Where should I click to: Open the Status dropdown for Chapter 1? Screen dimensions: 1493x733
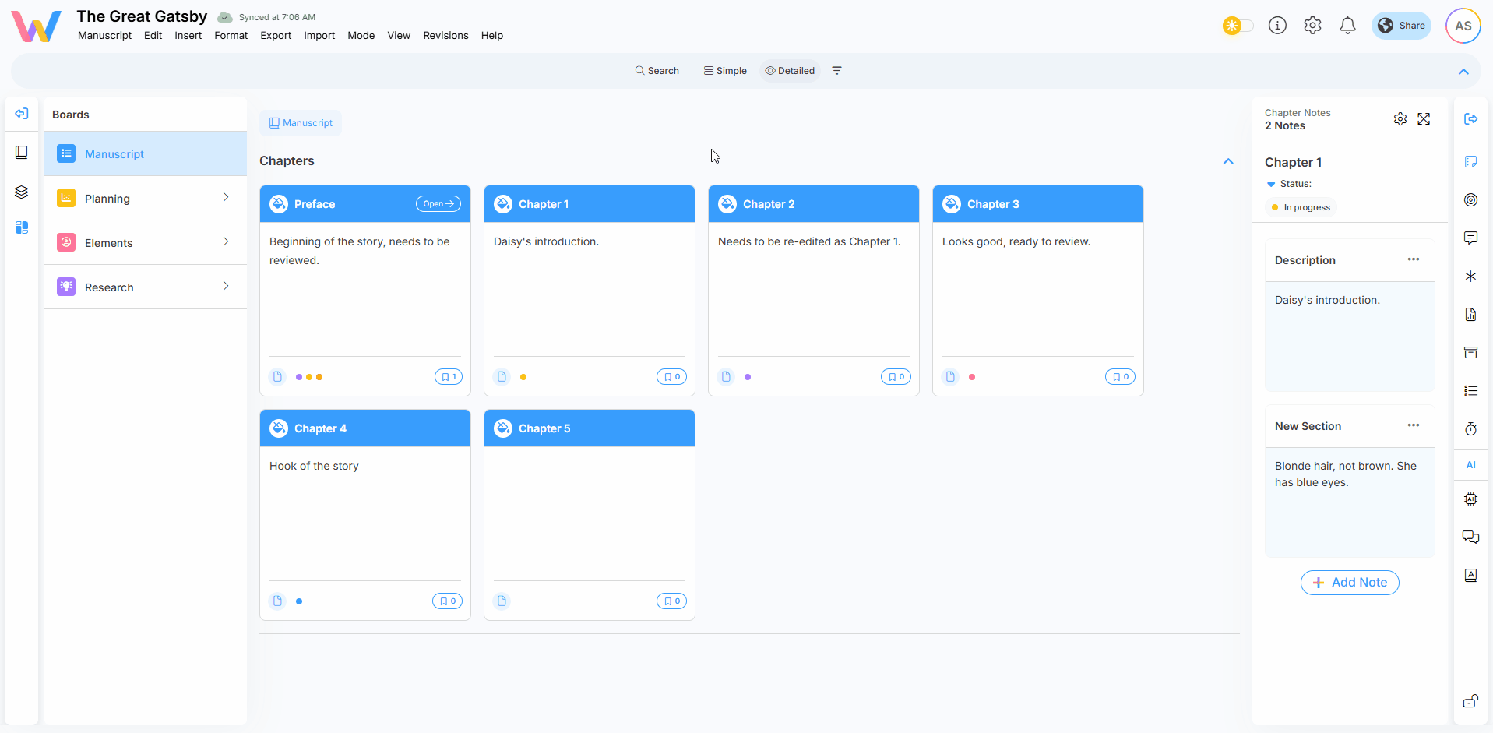tap(1271, 185)
